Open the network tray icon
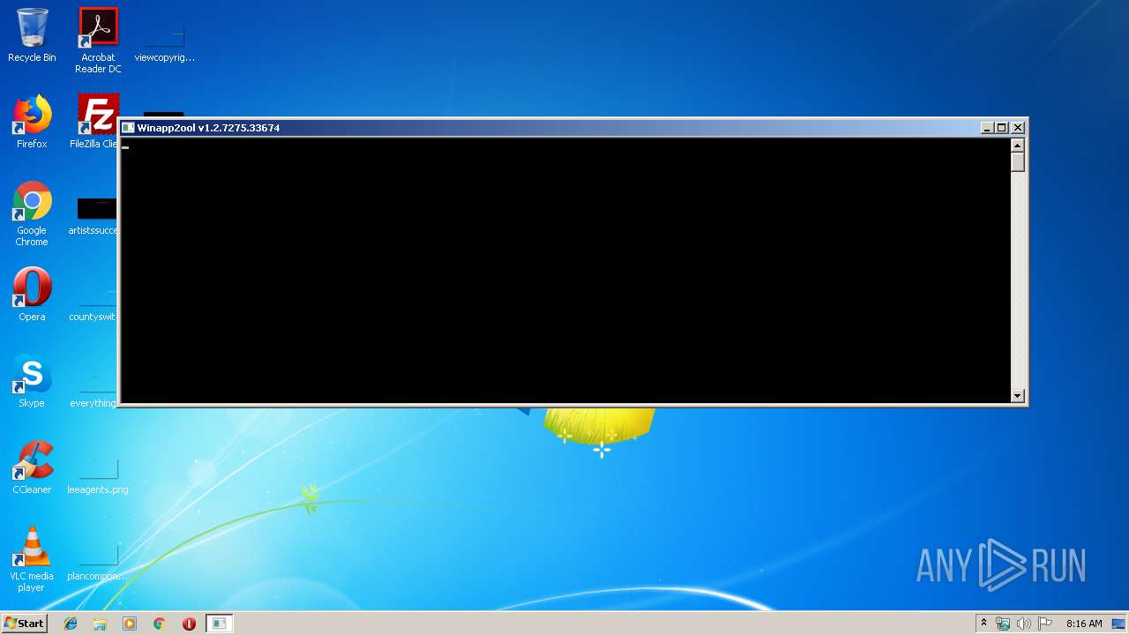1129x635 pixels. 1003,624
